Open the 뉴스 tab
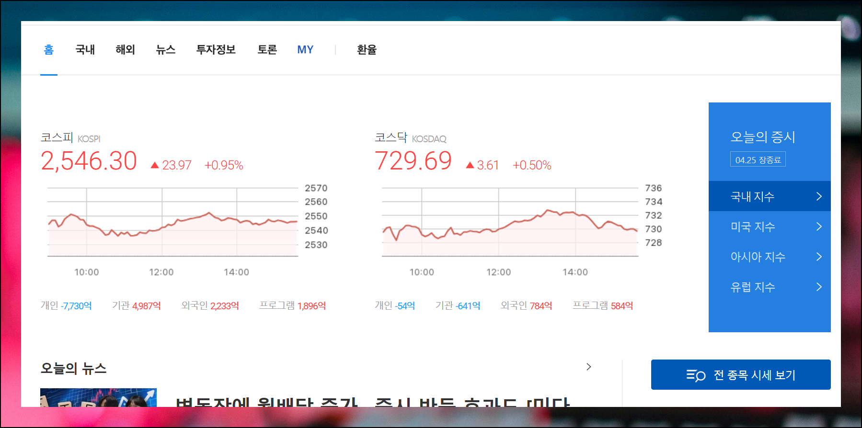Image resolution: width=862 pixels, height=428 pixels. point(166,50)
